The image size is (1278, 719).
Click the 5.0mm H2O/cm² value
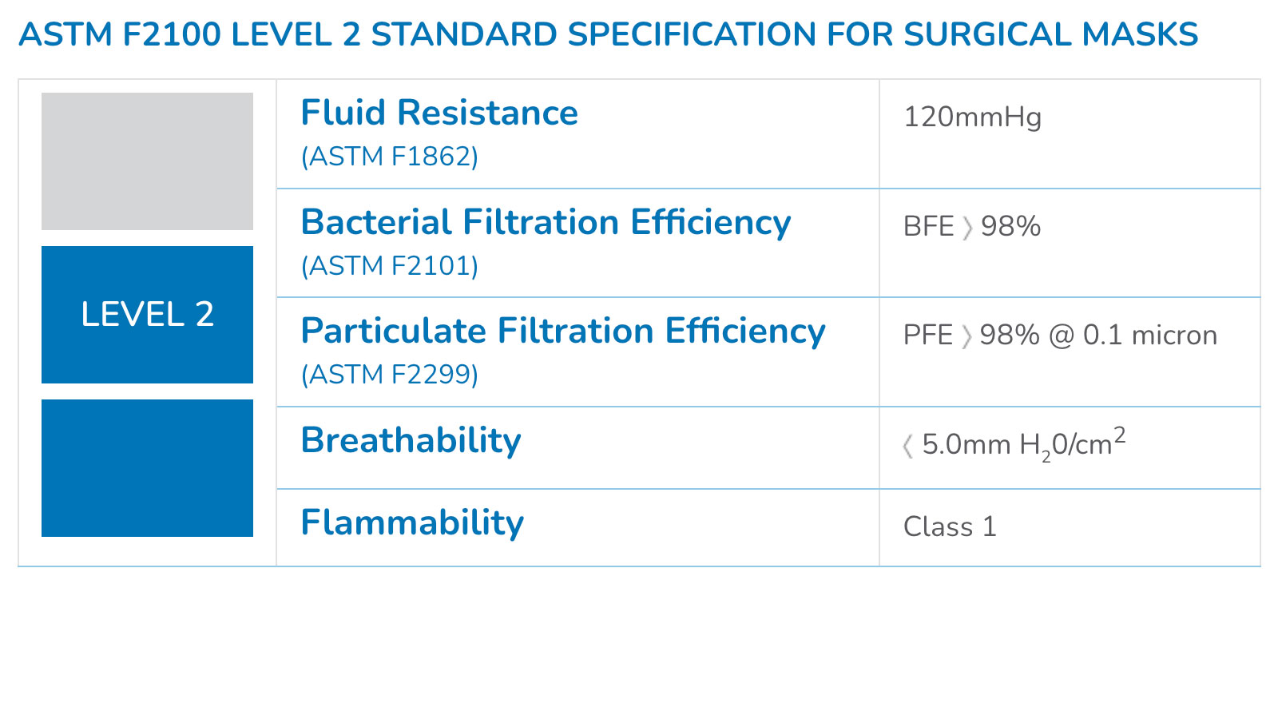click(1023, 445)
